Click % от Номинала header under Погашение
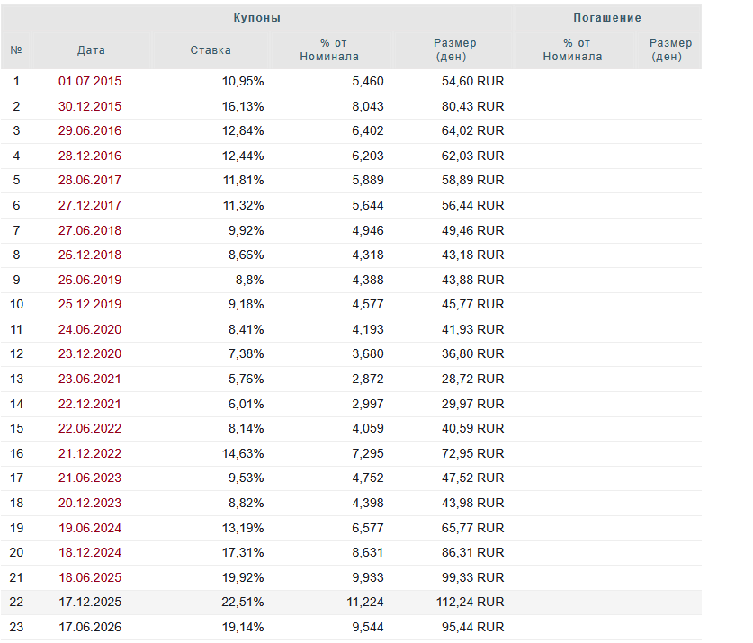 click(572, 49)
